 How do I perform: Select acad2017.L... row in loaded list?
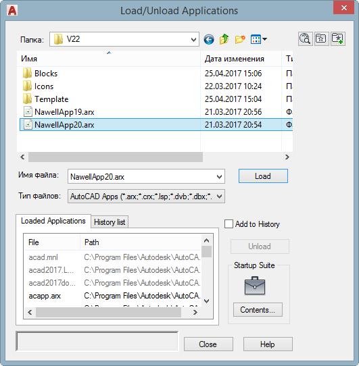coord(112,270)
